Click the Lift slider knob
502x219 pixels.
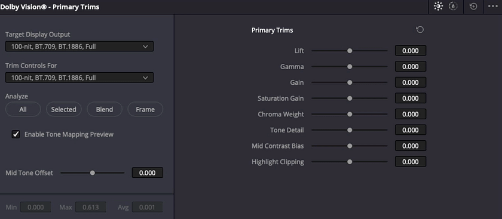click(350, 51)
